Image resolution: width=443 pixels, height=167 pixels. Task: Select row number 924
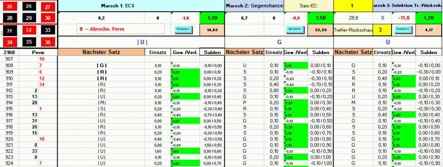tap(9, 163)
